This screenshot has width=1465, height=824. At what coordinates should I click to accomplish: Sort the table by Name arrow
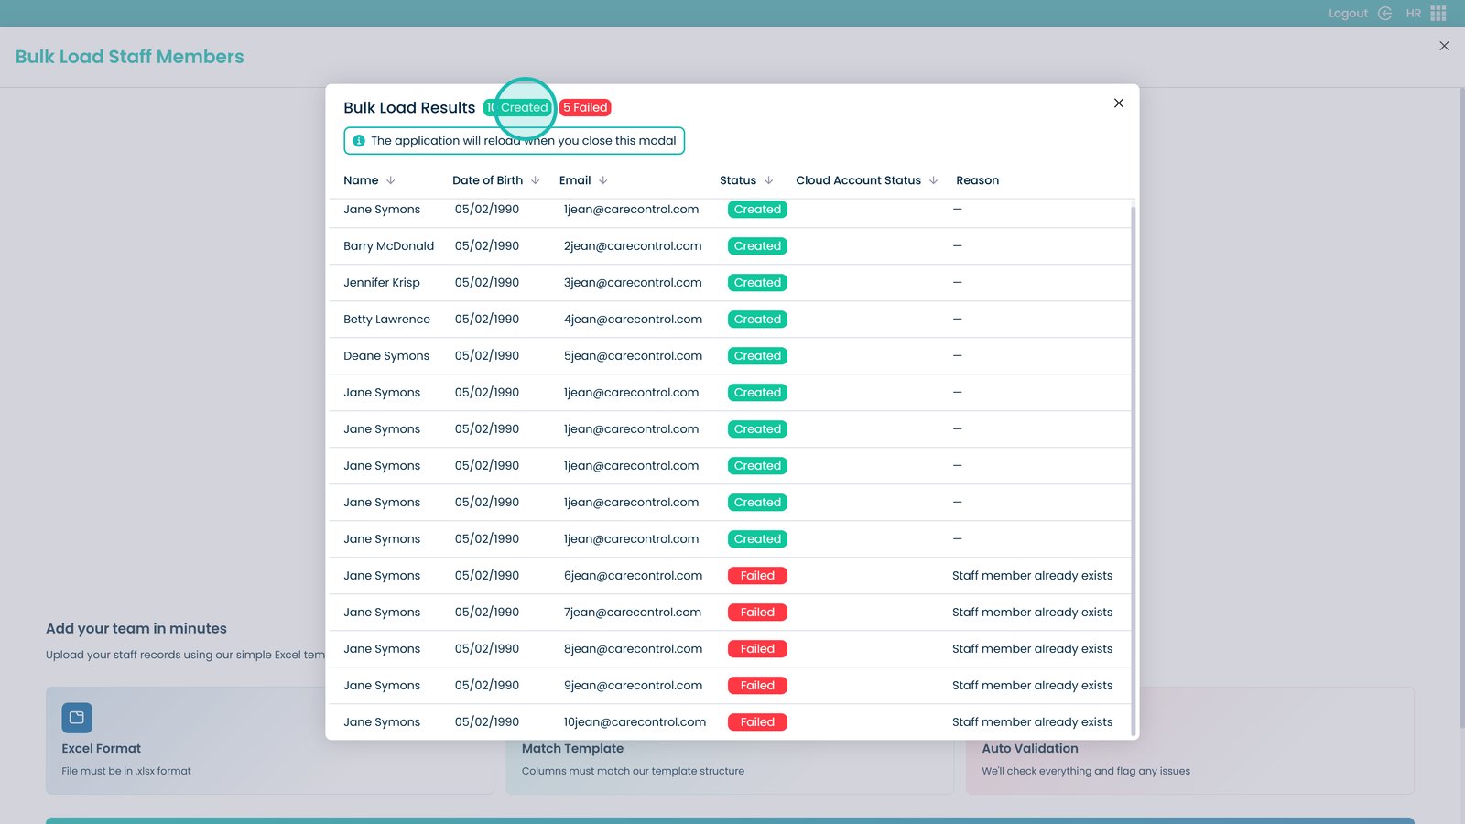(x=391, y=180)
